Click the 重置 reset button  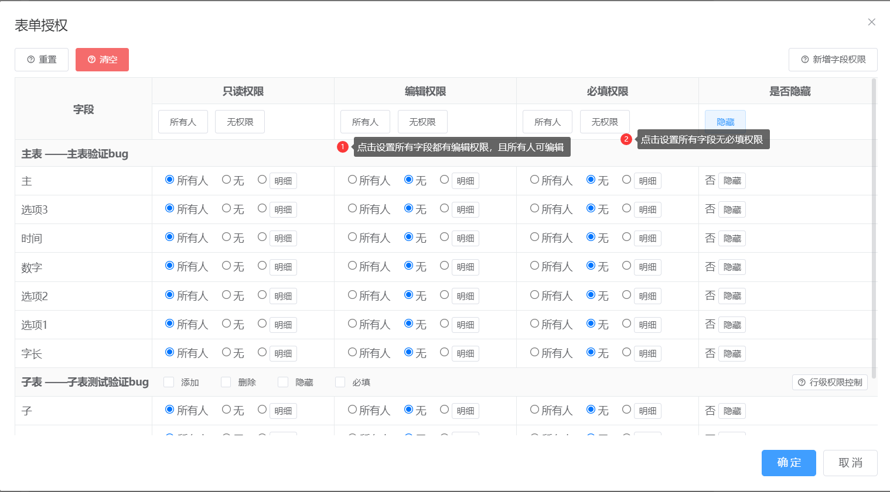[42, 60]
